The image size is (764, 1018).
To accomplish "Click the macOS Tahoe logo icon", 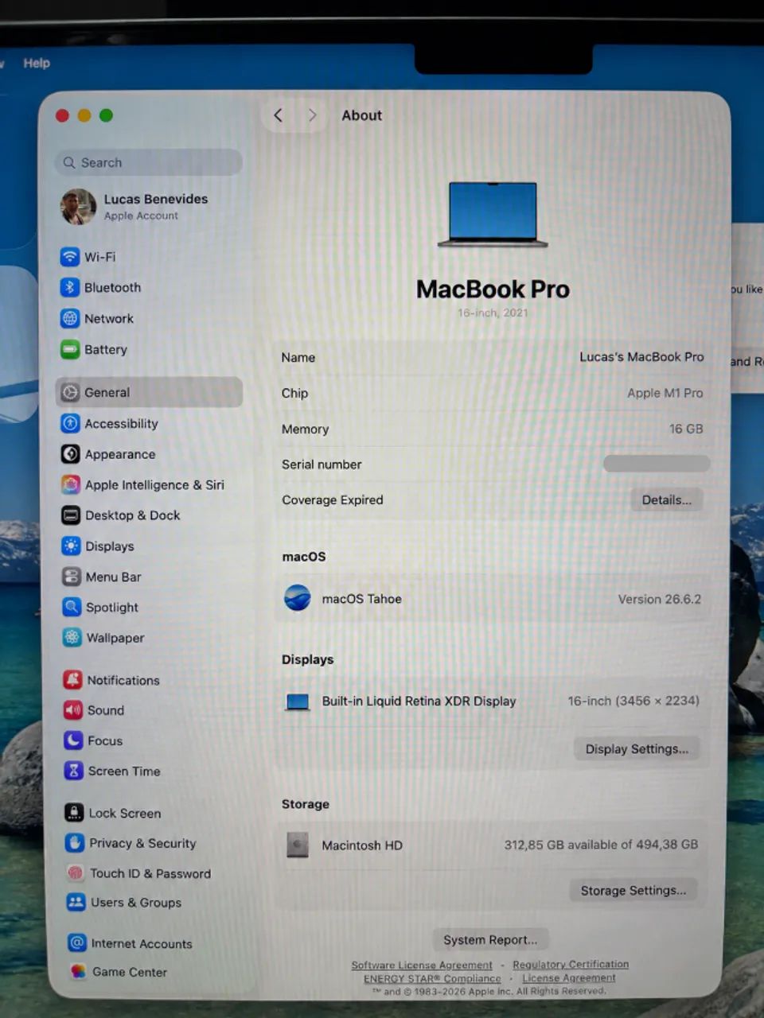I will point(298,598).
